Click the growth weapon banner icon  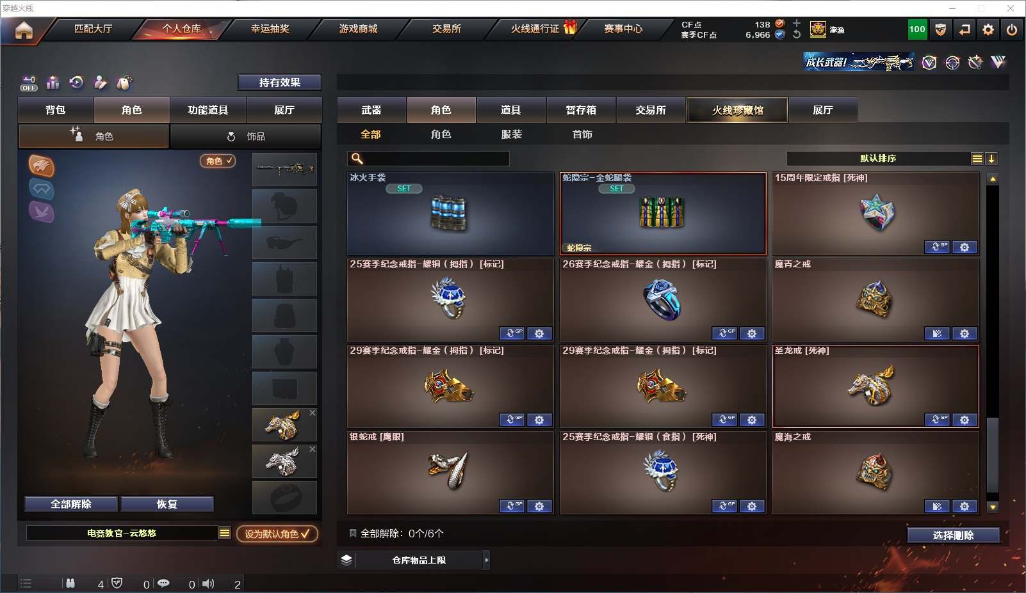[859, 62]
